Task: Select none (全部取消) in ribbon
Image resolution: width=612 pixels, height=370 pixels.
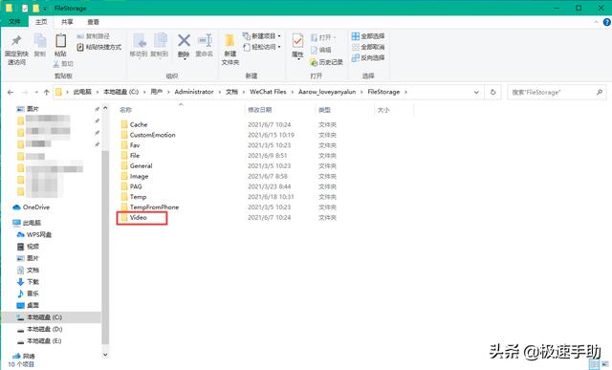Action: click(x=368, y=47)
